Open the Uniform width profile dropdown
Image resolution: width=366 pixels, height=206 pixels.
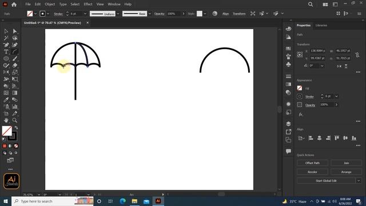coord(118,14)
